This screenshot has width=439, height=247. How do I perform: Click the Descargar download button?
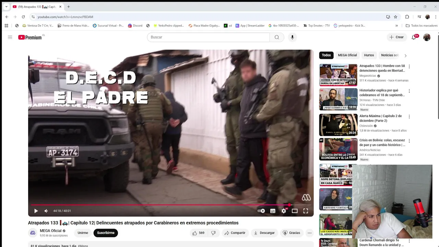[x=264, y=233]
